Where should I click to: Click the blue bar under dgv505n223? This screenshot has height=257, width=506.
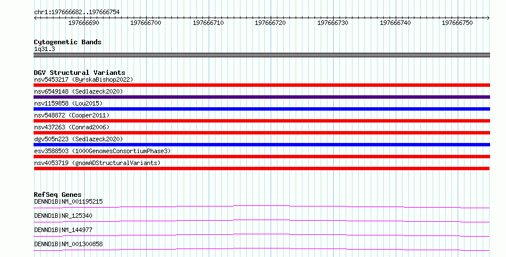(262, 145)
